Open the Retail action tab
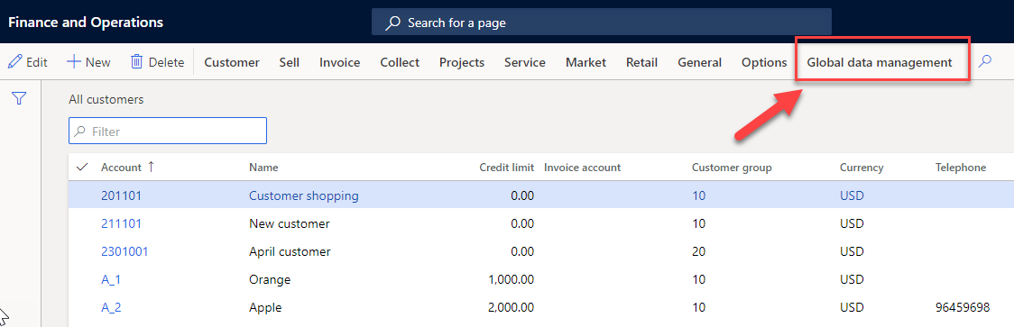The height and width of the screenshot is (327, 1014). coord(641,63)
